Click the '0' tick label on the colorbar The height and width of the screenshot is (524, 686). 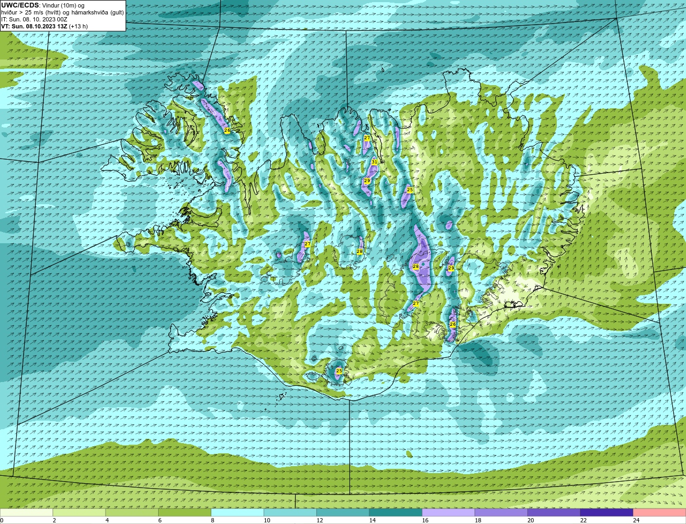[2, 520]
